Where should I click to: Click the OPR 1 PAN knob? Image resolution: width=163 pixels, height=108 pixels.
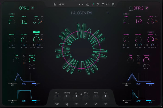[x=16, y=60]
